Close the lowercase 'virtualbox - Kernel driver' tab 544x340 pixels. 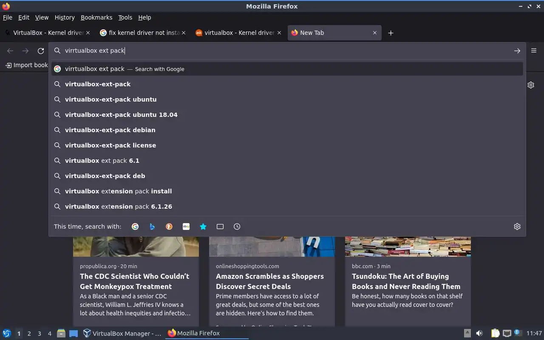[x=279, y=33]
